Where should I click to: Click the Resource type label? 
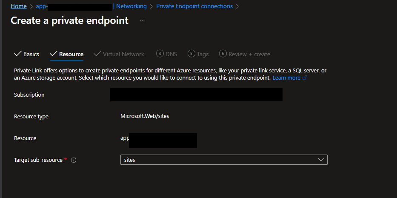[x=31, y=117]
